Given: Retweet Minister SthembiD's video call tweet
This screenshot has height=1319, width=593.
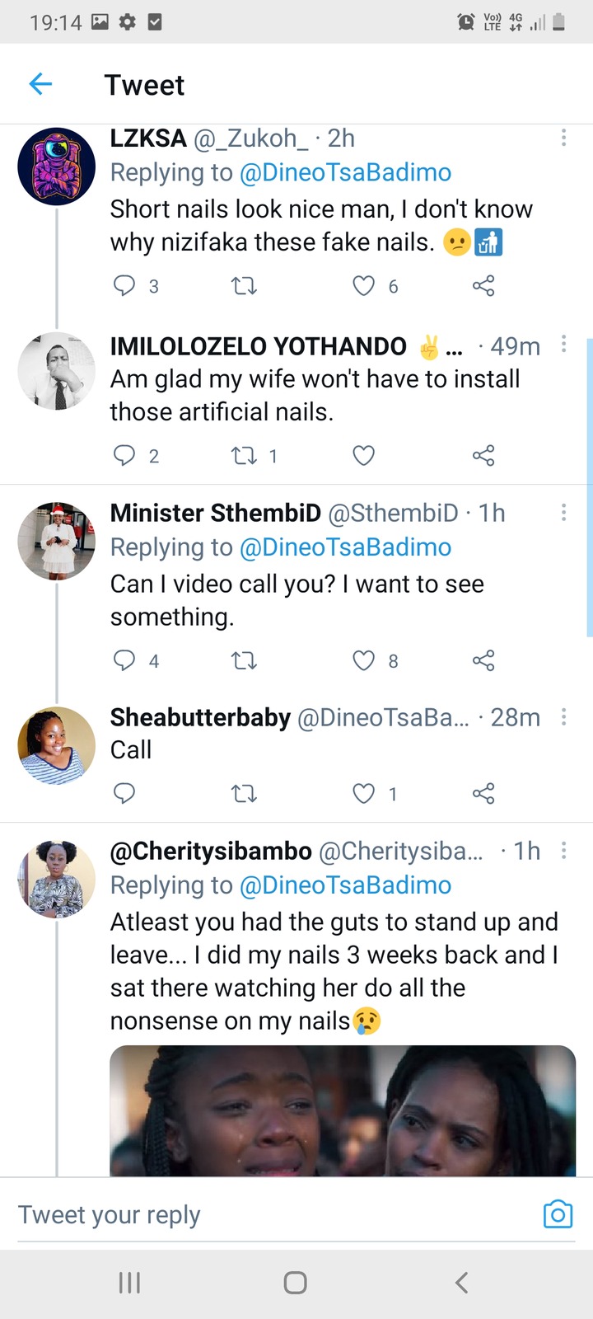Looking at the screenshot, I should coord(244,660).
